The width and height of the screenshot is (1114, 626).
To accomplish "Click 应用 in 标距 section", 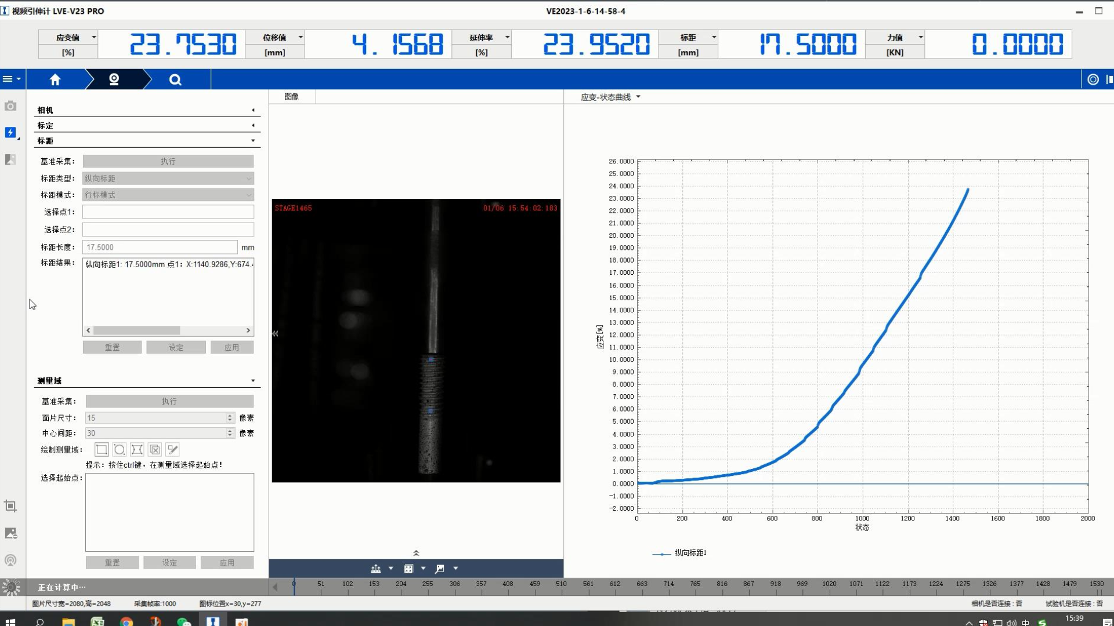I will [x=232, y=347].
